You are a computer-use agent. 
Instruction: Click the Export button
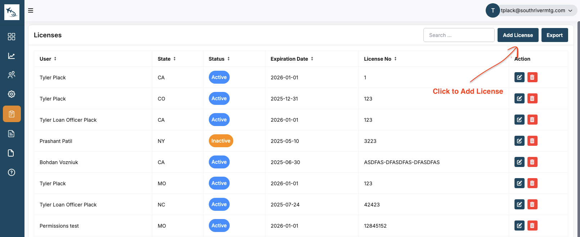click(x=554, y=35)
